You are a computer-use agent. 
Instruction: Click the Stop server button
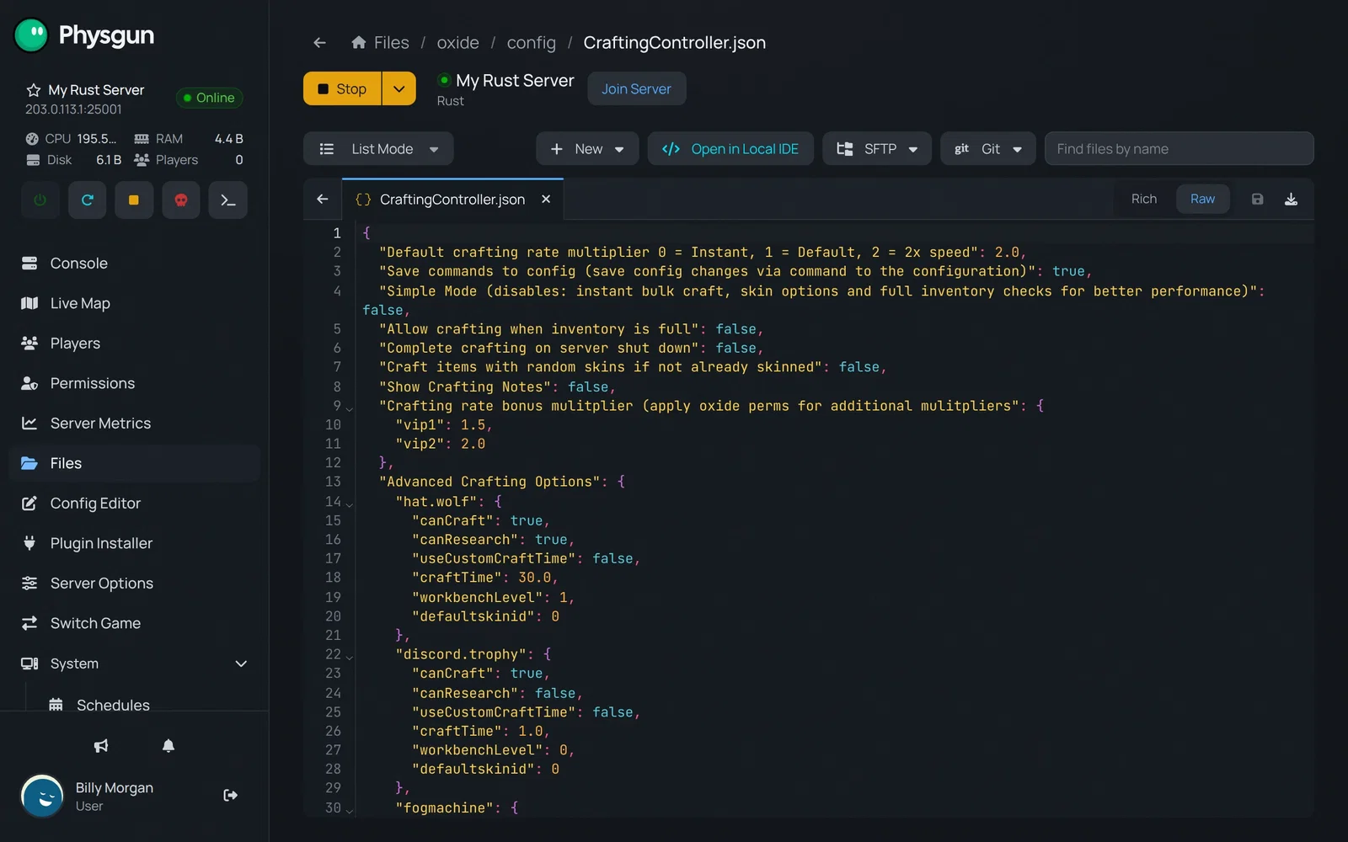click(x=342, y=88)
